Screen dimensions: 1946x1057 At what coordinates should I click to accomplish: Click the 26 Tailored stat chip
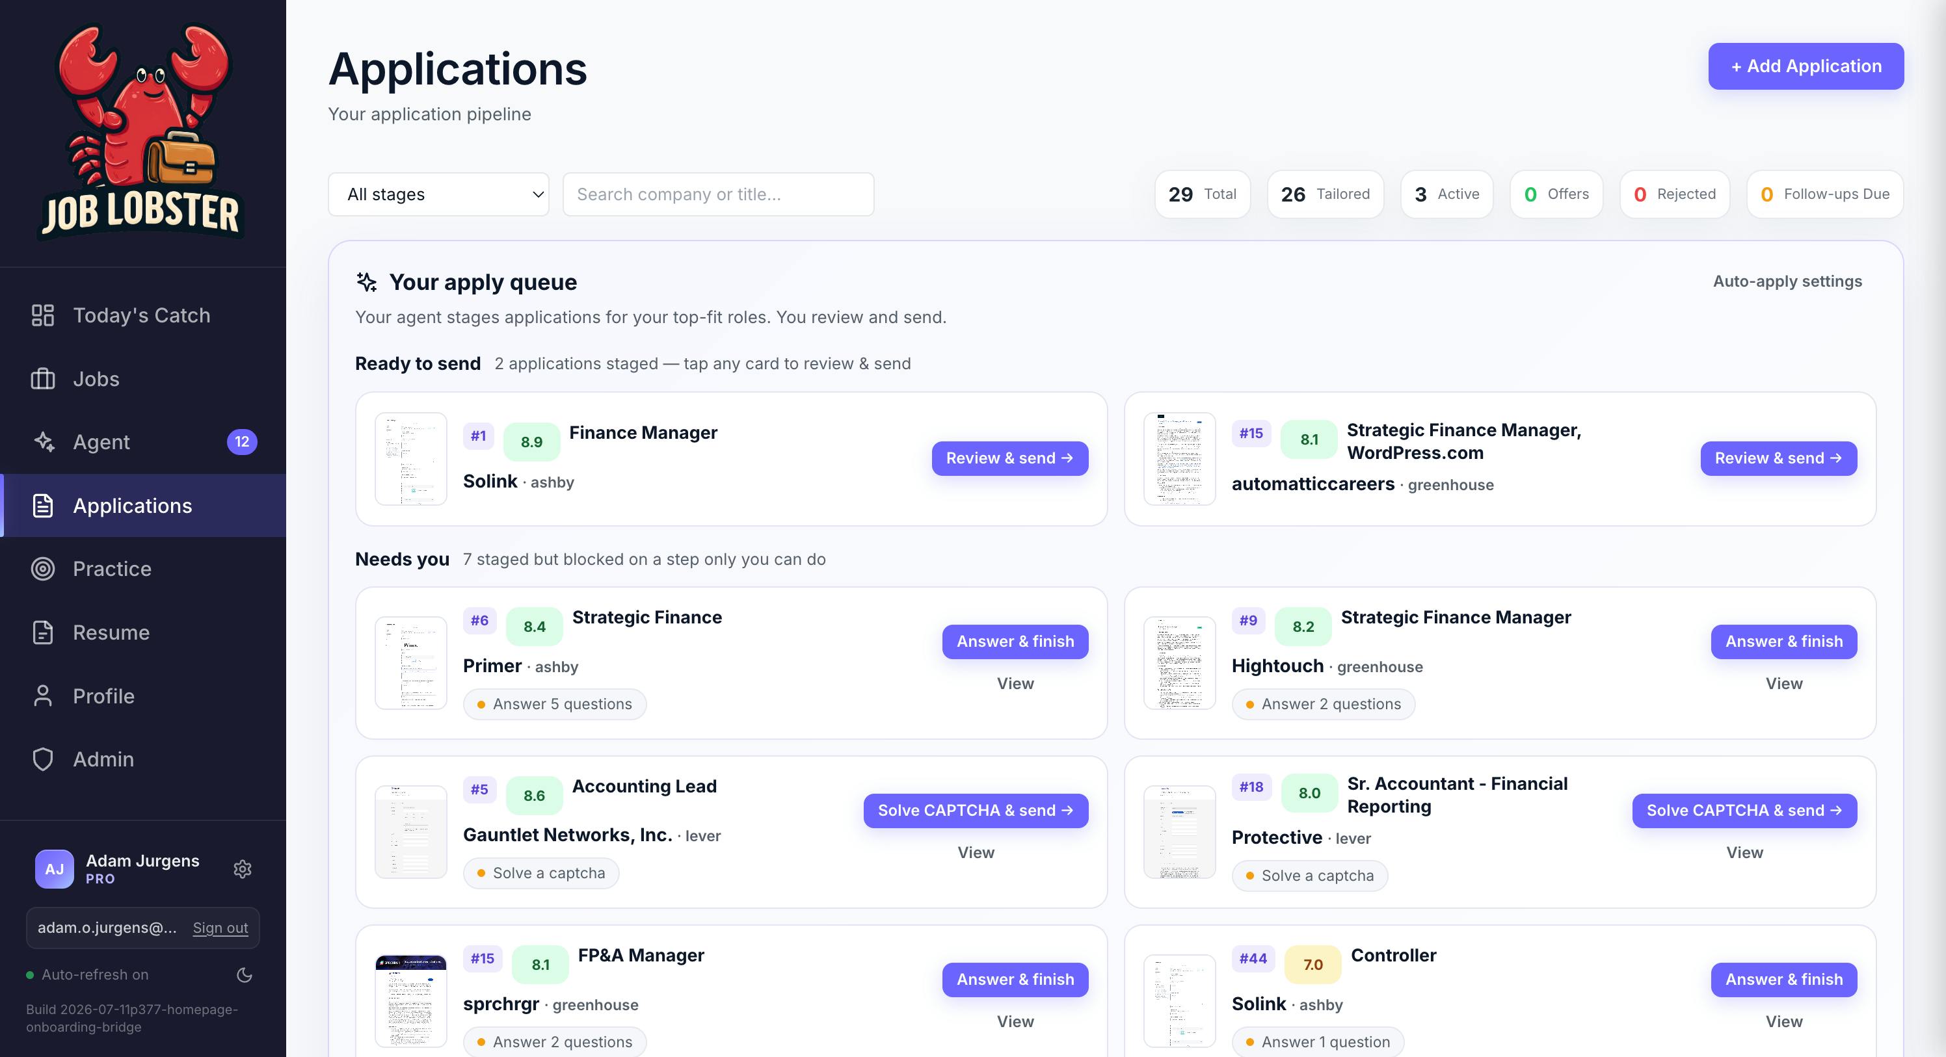pyautogui.click(x=1325, y=194)
